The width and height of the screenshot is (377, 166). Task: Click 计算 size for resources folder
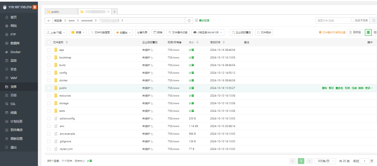pos(191,96)
